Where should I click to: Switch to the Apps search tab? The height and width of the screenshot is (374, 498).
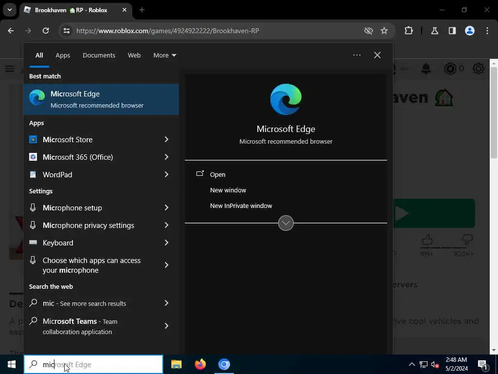[x=63, y=56]
